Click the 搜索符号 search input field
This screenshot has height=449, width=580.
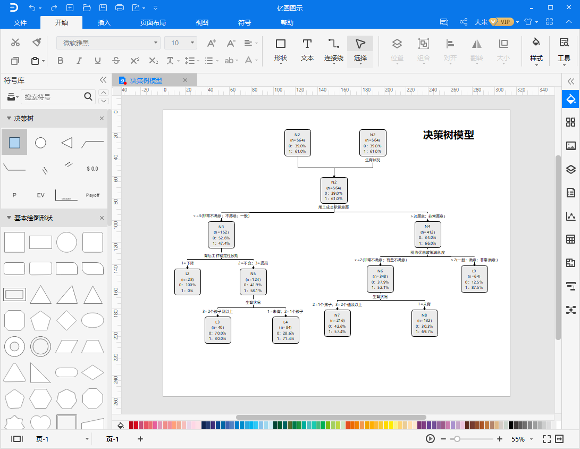[53, 97]
